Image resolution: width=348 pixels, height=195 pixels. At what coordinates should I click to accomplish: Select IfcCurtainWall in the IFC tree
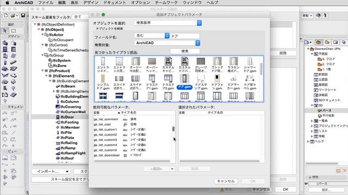click(70, 112)
